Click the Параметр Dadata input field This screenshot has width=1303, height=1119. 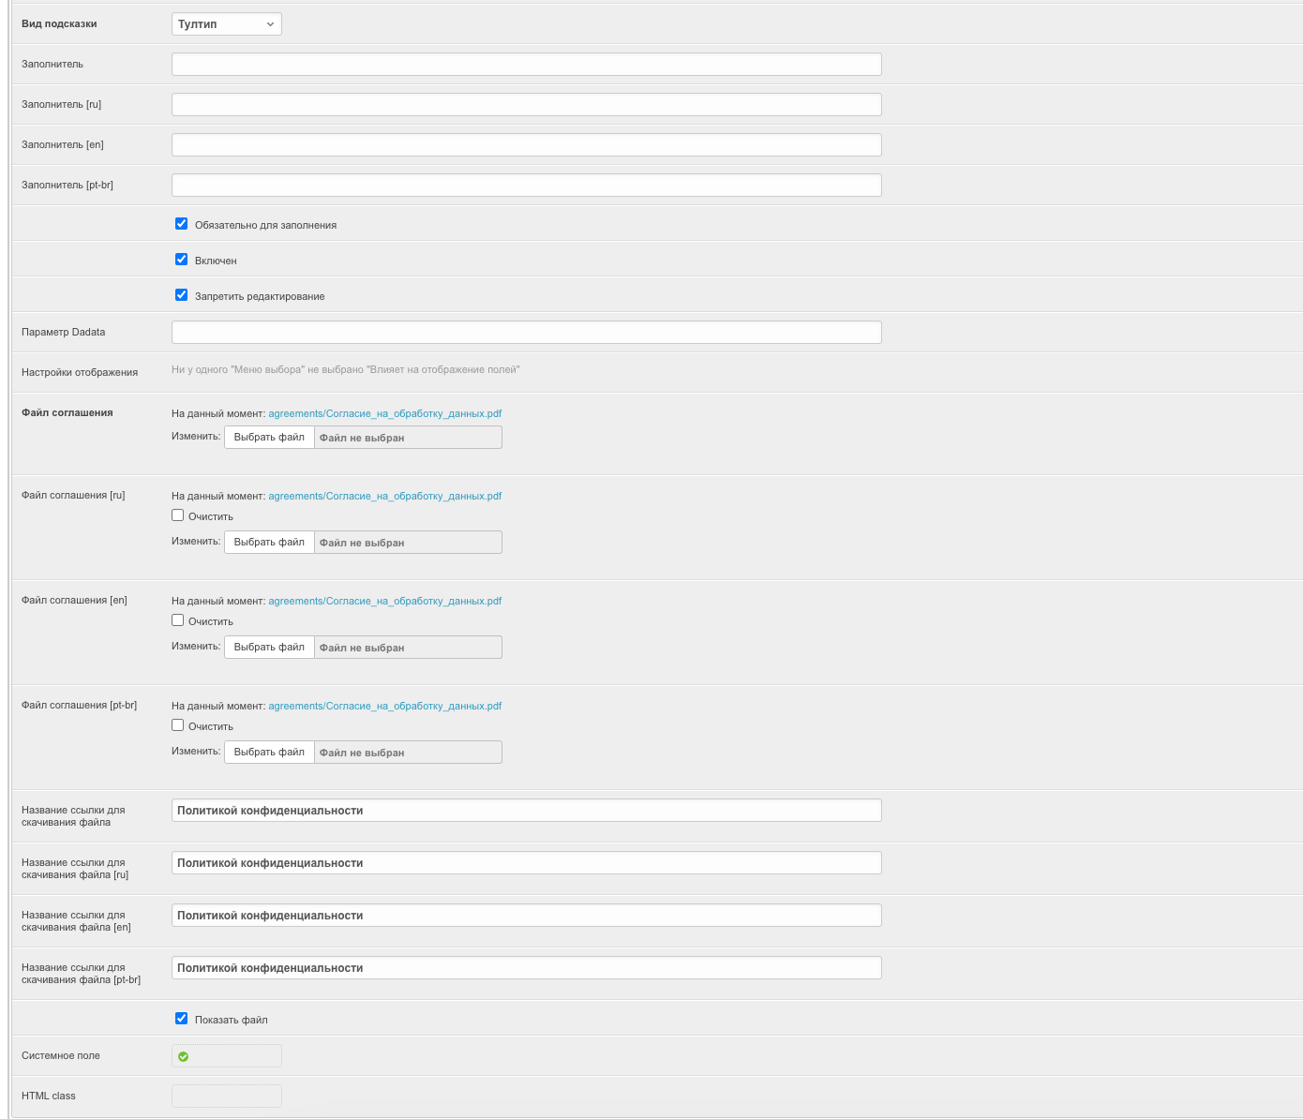click(526, 333)
